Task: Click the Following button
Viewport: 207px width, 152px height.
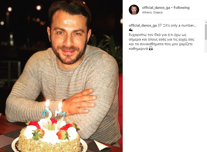Action: 182,7
